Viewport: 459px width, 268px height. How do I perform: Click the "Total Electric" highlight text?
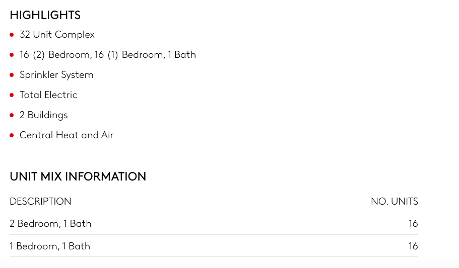48,95
